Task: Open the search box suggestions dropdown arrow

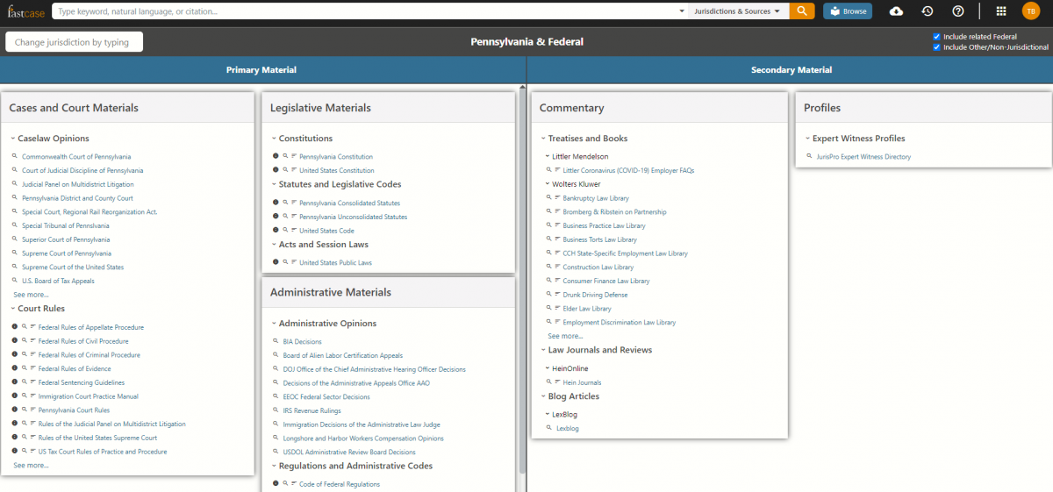Action: click(x=682, y=11)
